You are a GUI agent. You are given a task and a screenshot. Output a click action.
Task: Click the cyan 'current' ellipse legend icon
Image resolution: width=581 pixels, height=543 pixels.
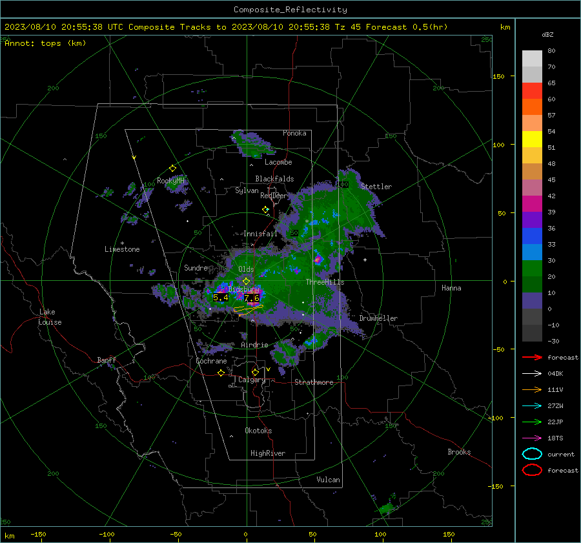point(532,454)
